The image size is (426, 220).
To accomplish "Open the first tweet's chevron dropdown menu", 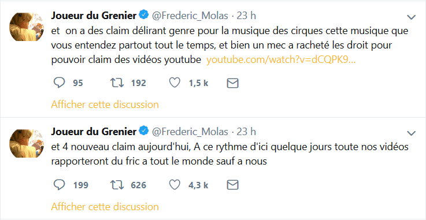I will [412, 17].
